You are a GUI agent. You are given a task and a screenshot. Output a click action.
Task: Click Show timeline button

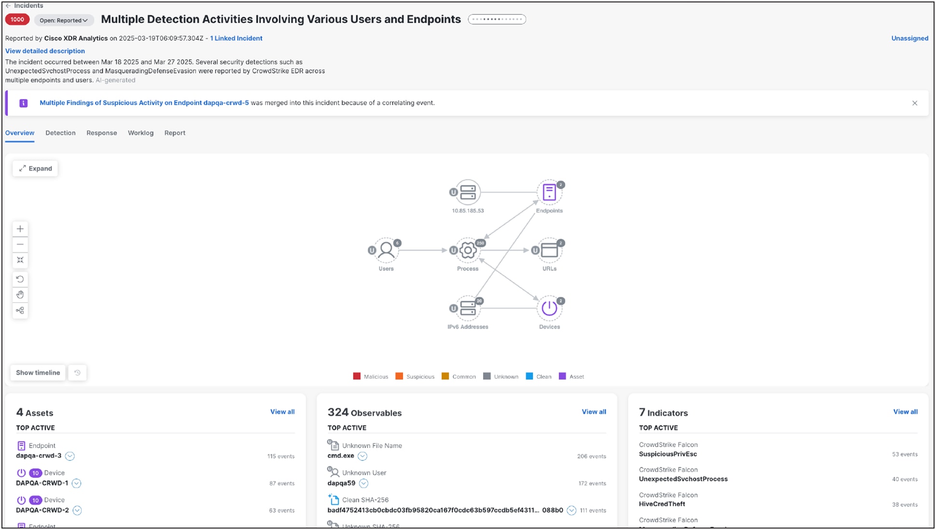pos(38,373)
